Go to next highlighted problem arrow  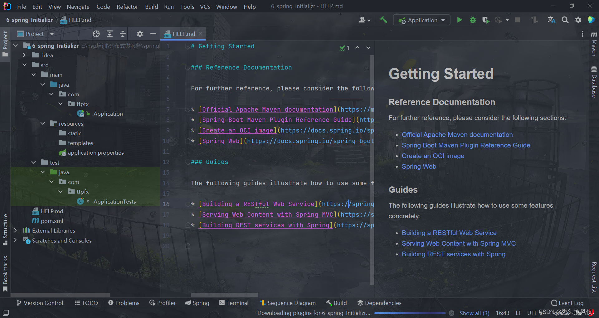pyautogui.click(x=368, y=48)
